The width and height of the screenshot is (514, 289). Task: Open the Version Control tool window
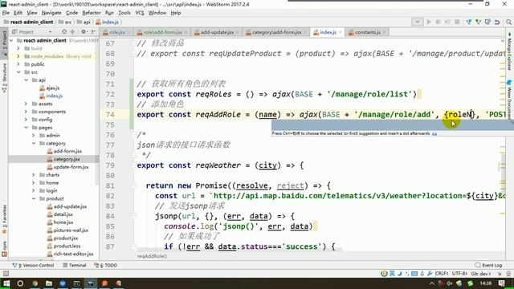pos(33,265)
